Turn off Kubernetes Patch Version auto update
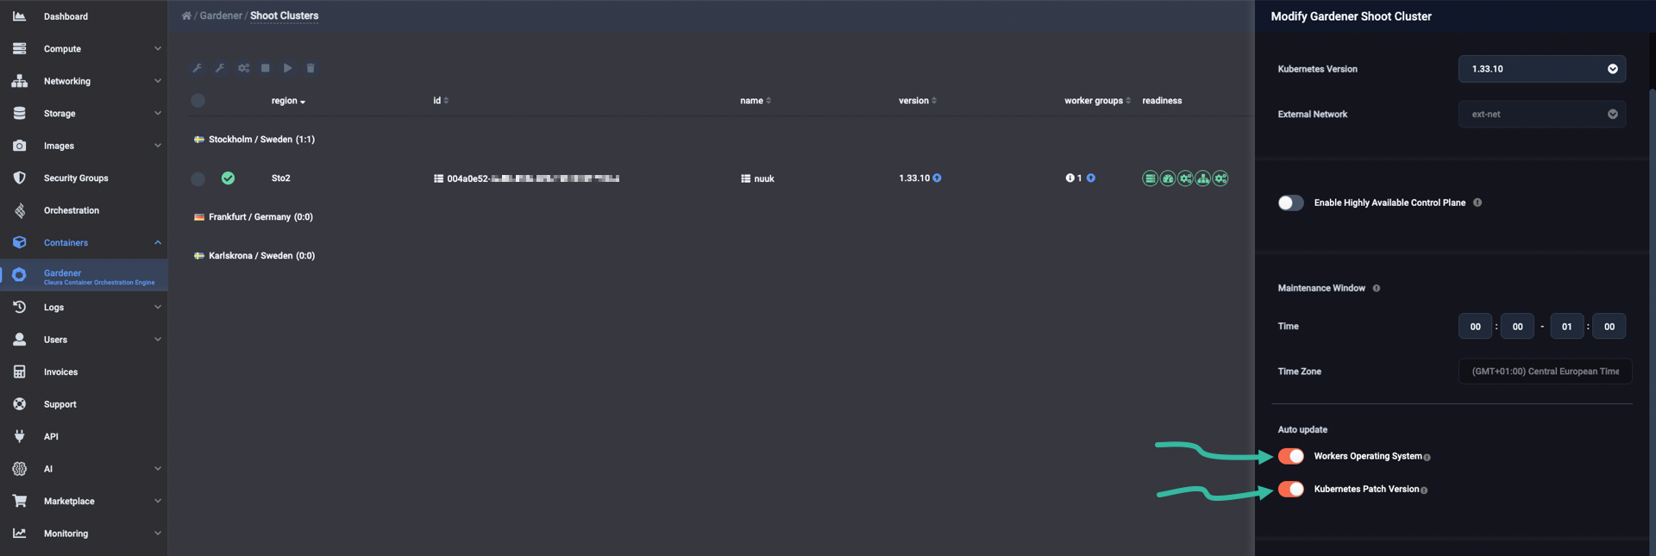 click(1290, 489)
